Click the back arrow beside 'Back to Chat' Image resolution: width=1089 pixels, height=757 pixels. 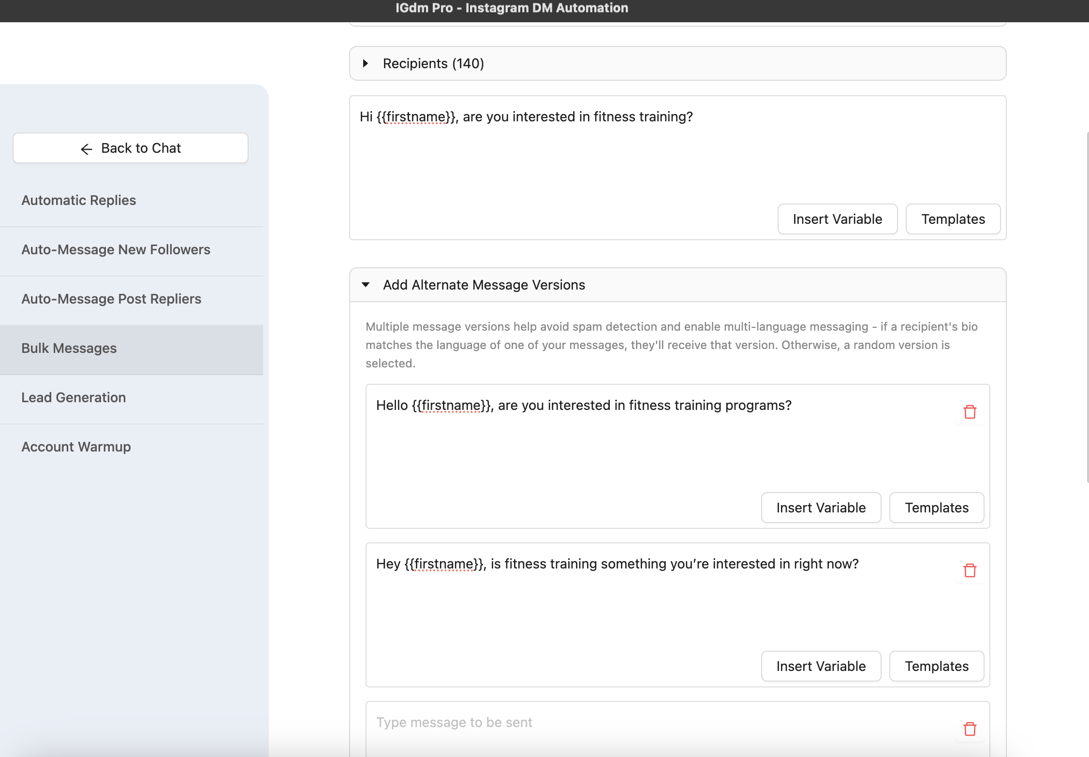pos(86,148)
